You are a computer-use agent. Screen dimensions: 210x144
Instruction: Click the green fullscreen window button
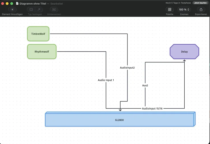tap(12, 3)
